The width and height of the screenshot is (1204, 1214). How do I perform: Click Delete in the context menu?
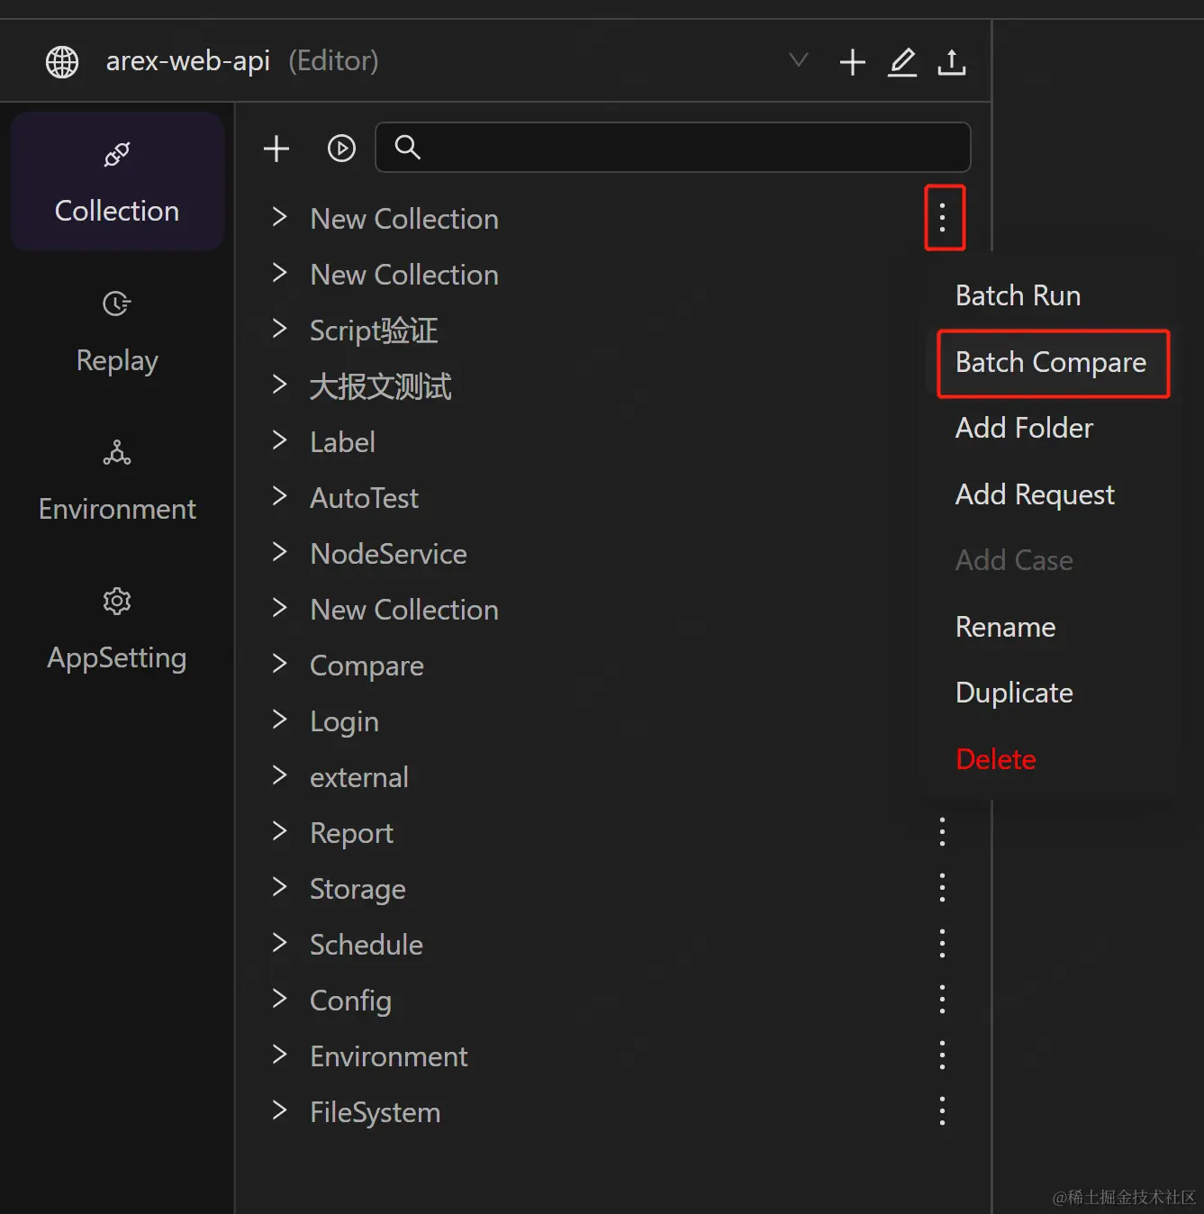pyautogui.click(x=995, y=759)
